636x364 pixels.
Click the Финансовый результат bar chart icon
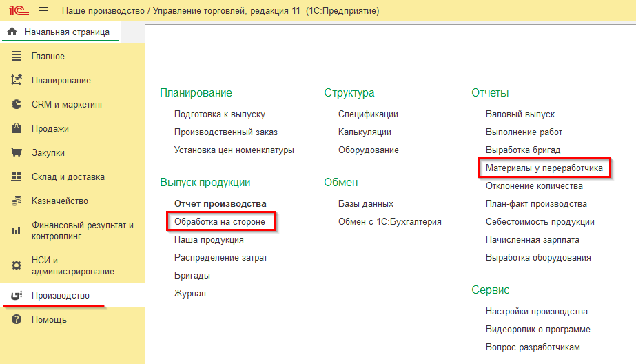[x=17, y=231]
